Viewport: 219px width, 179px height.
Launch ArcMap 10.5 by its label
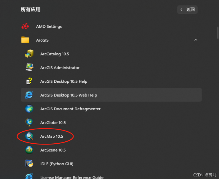tap(52, 137)
